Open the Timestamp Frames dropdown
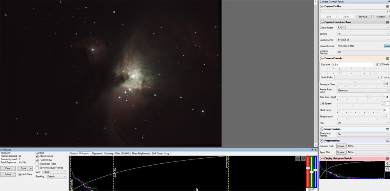Screen dimensions: 390x191 coord(363,134)
